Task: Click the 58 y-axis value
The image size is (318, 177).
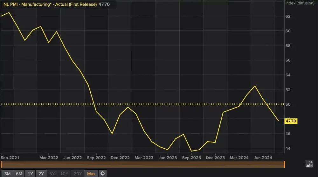Action: [288, 46]
